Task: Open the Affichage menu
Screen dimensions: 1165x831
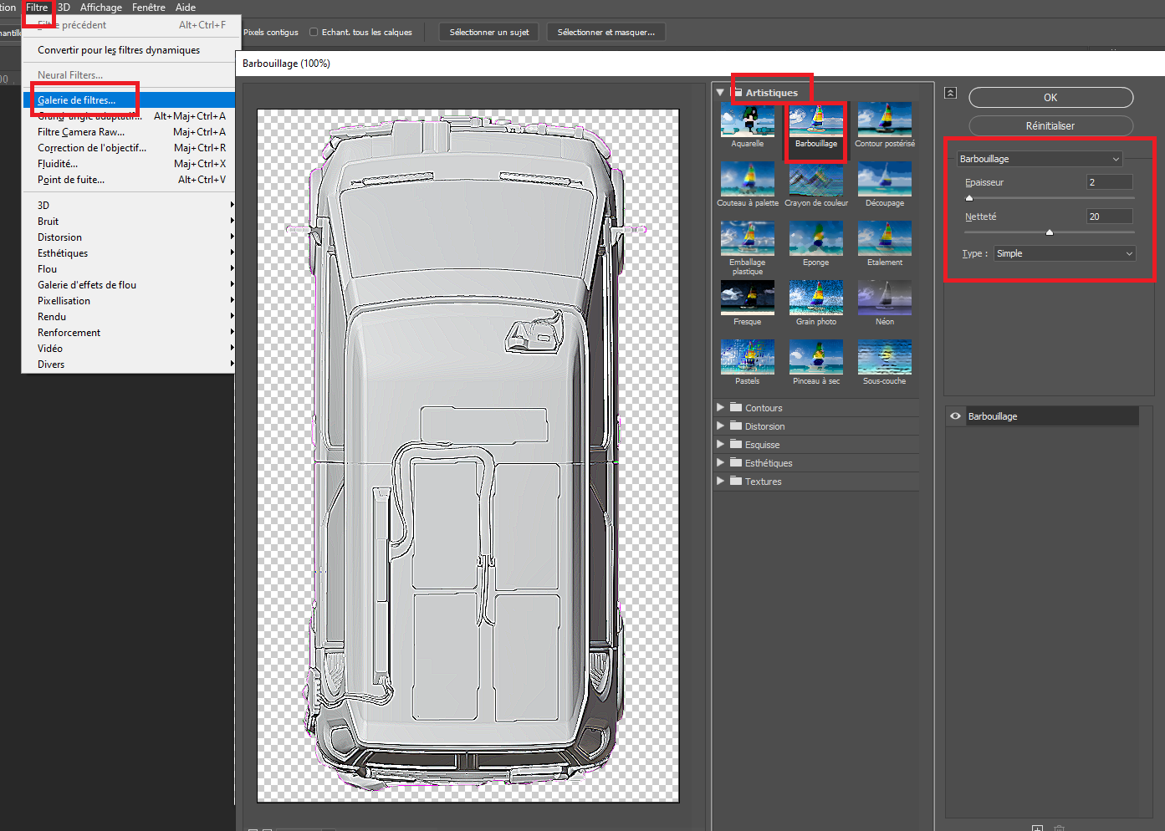Action: 100,8
